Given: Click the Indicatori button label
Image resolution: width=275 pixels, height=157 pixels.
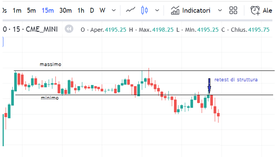Looking at the screenshot, I should 196,10.
